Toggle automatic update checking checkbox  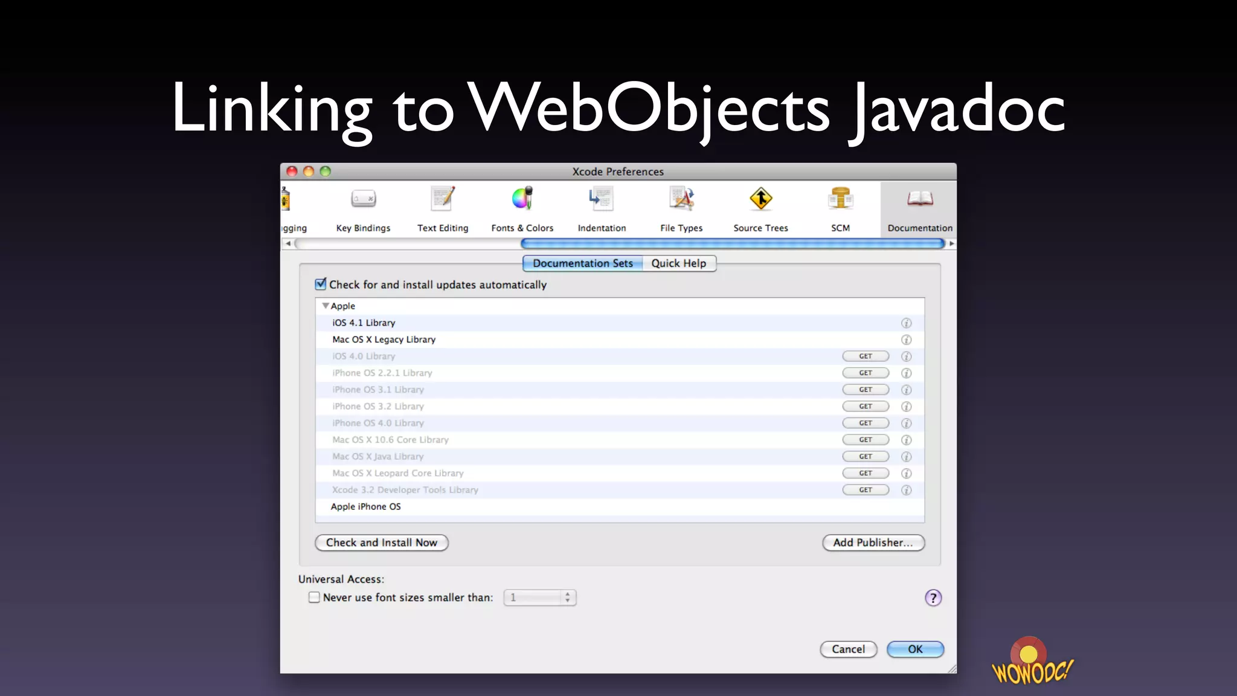321,284
